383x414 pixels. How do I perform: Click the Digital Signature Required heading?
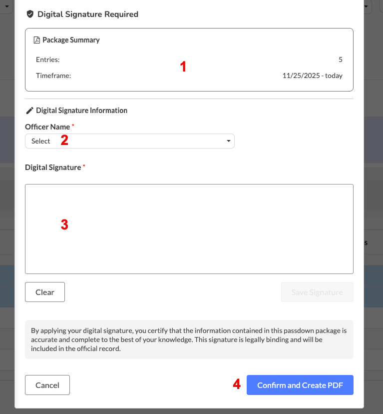88,14
